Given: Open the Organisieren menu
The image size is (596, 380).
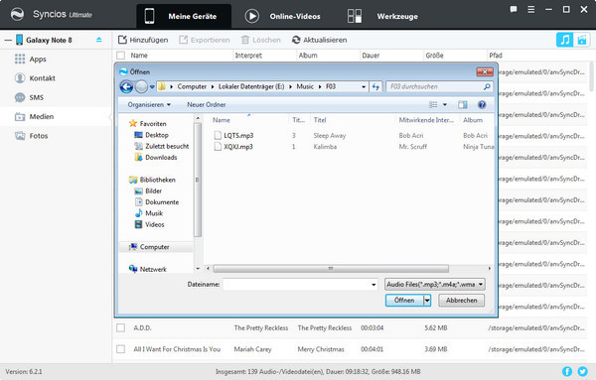Looking at the screenshot, I should (149, 105).
